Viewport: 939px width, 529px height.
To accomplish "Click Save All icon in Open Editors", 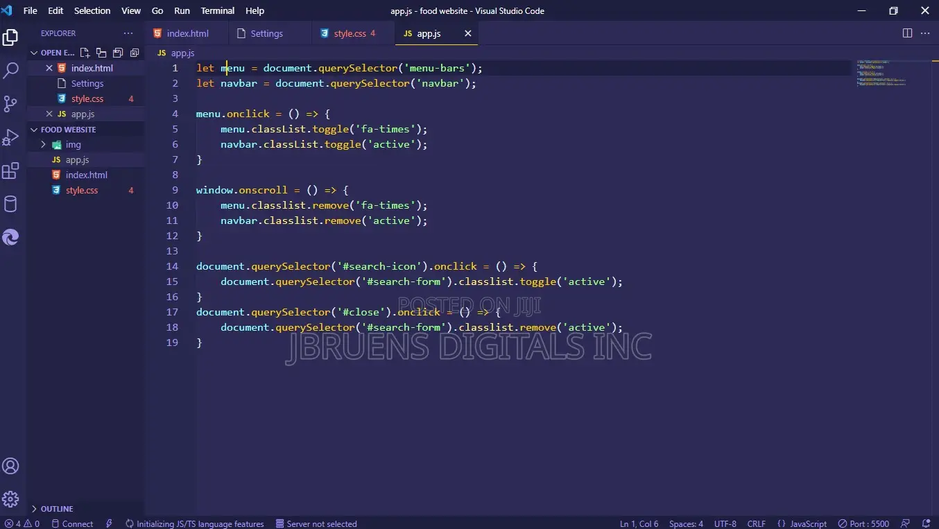I will [x=118, y=53].
